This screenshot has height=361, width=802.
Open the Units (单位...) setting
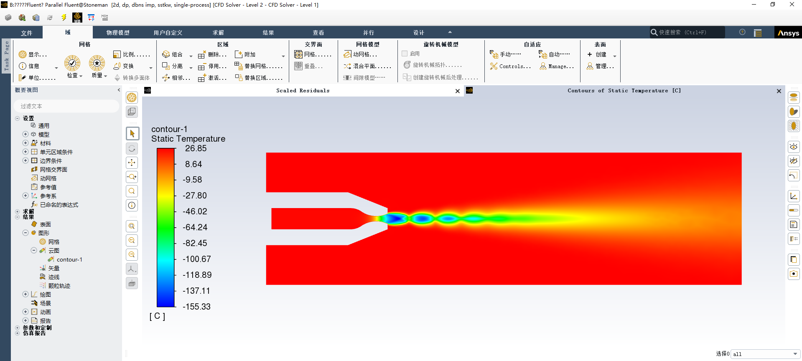click(x=37, y=78)
